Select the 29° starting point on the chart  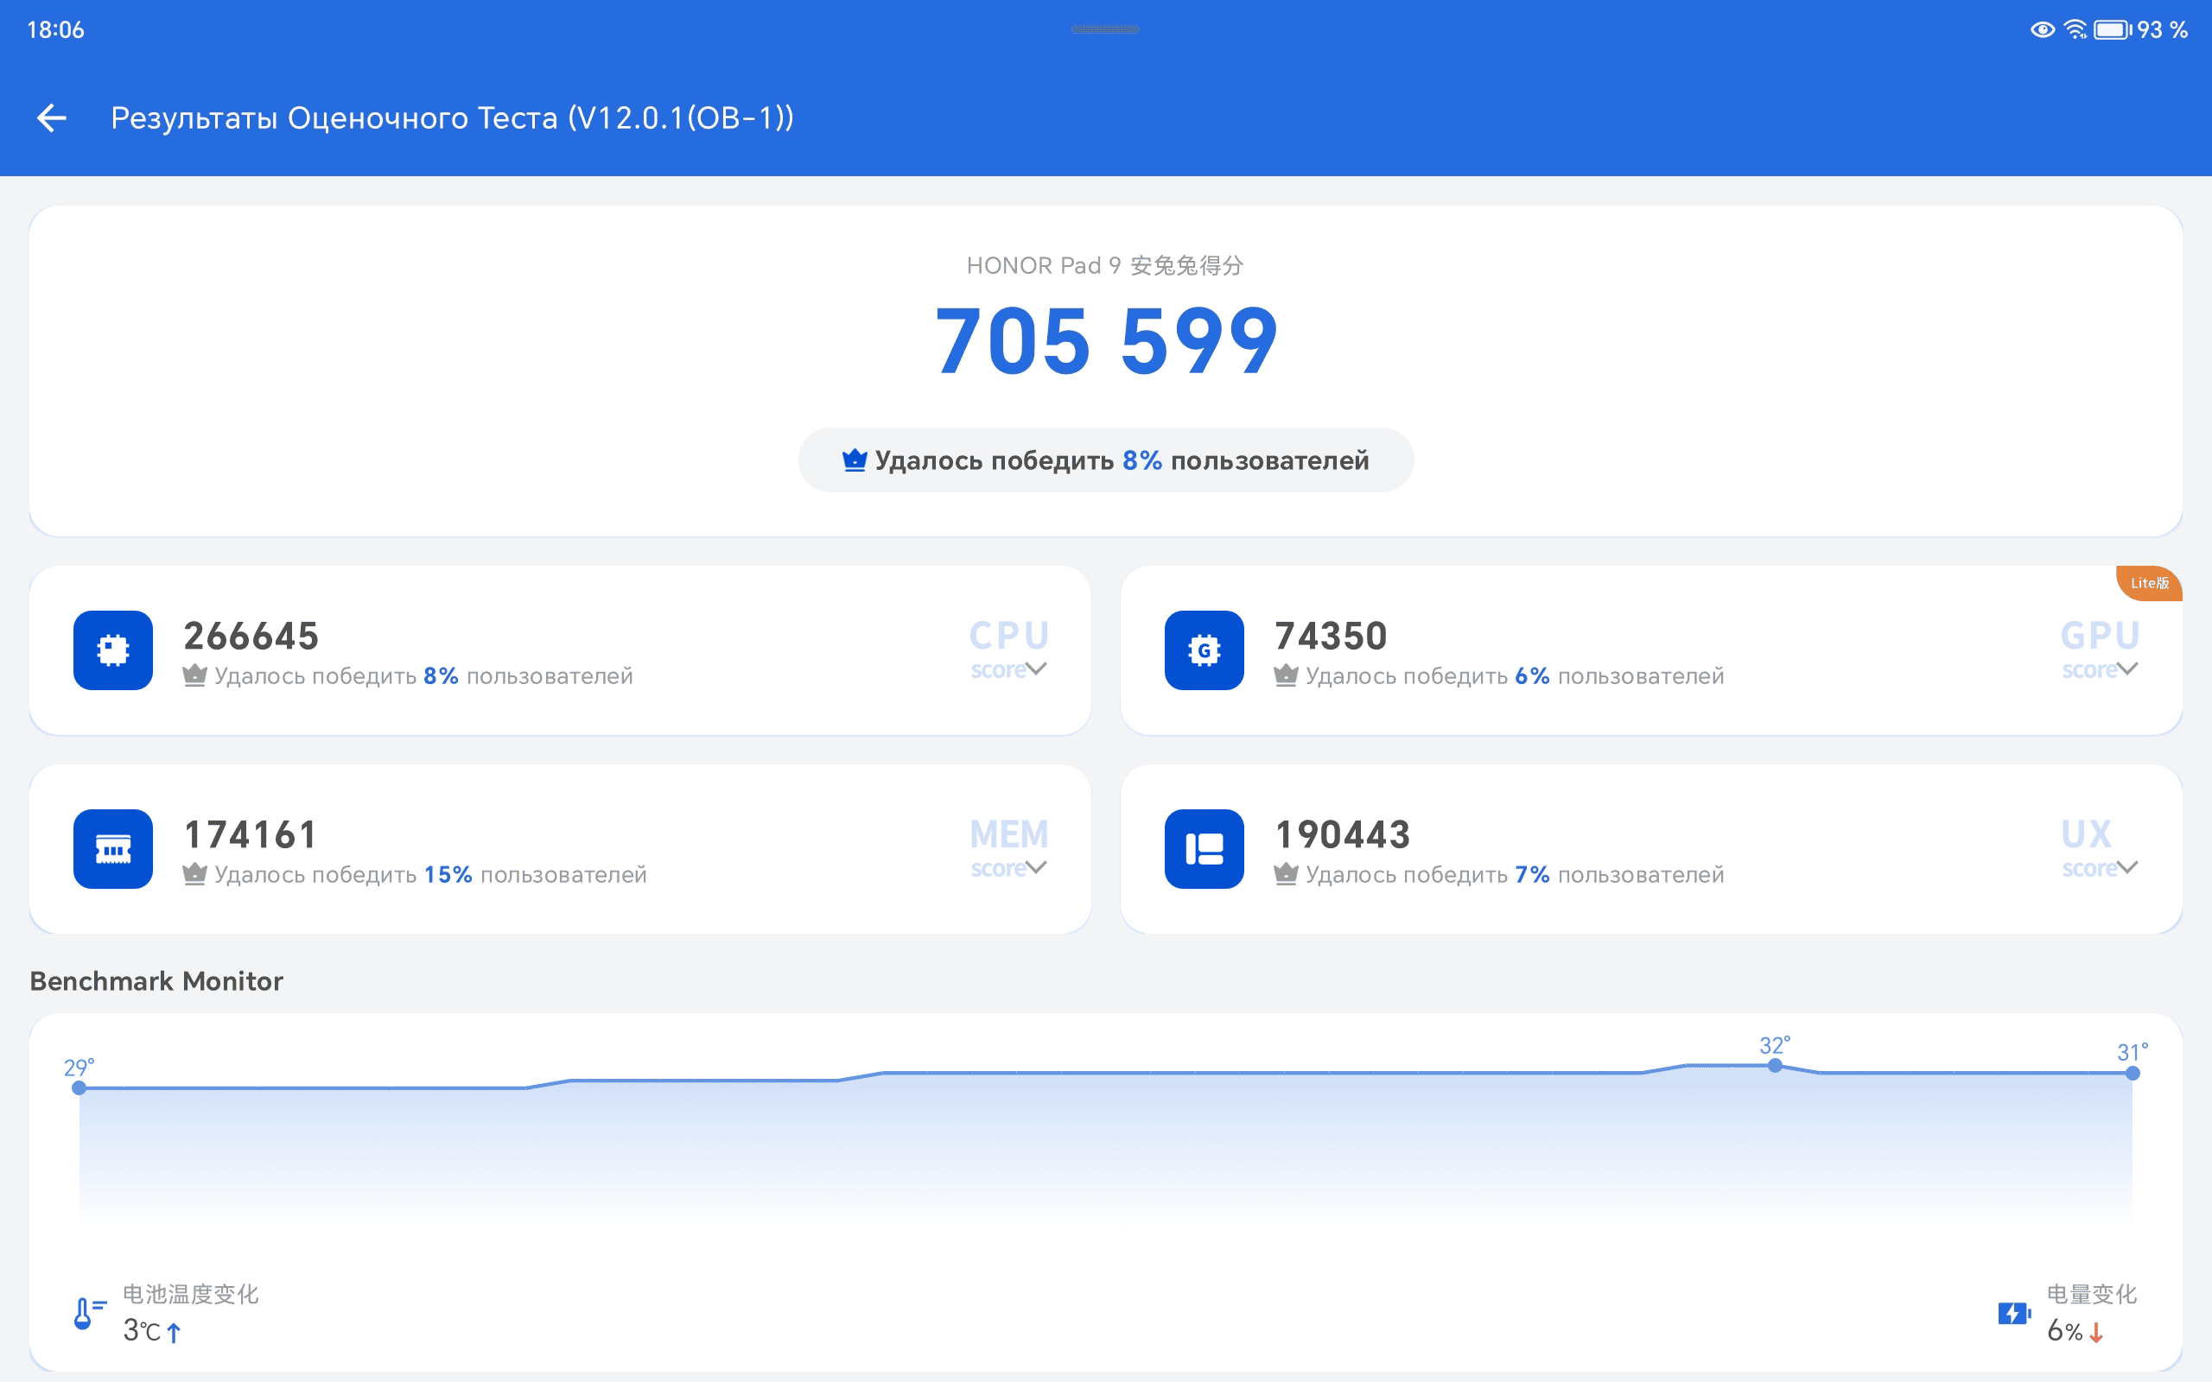coord(79,1087)
